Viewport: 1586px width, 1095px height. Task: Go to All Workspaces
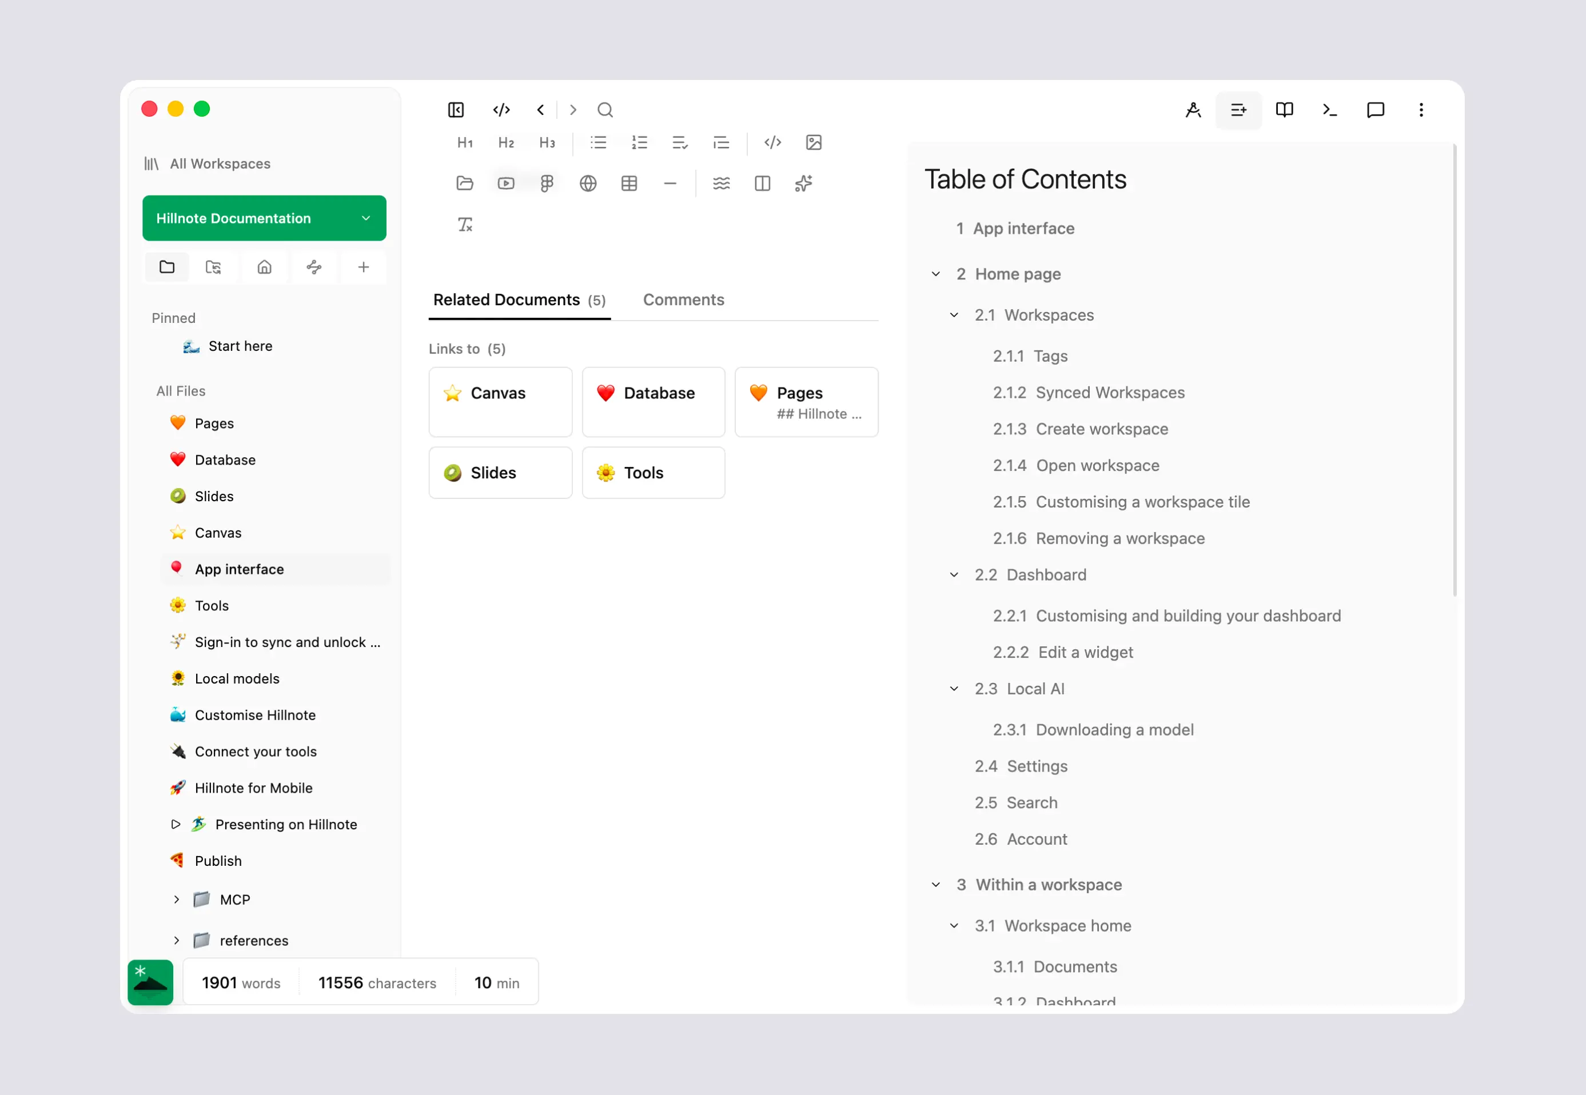(208, 164)
